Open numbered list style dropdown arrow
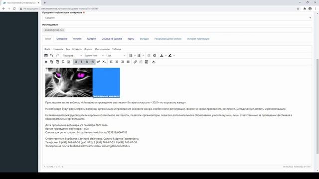Viewport: 319px width, 179px height. point(143,55)
